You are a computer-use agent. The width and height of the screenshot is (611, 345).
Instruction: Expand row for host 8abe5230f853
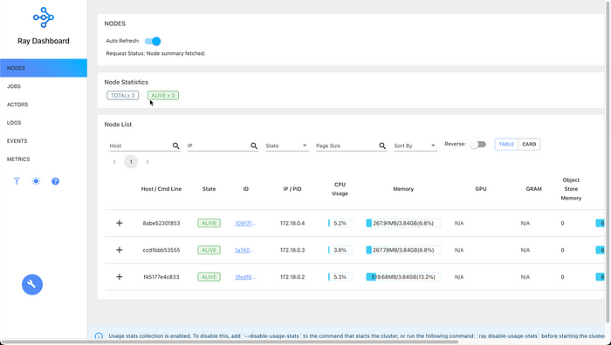[120, 223]
